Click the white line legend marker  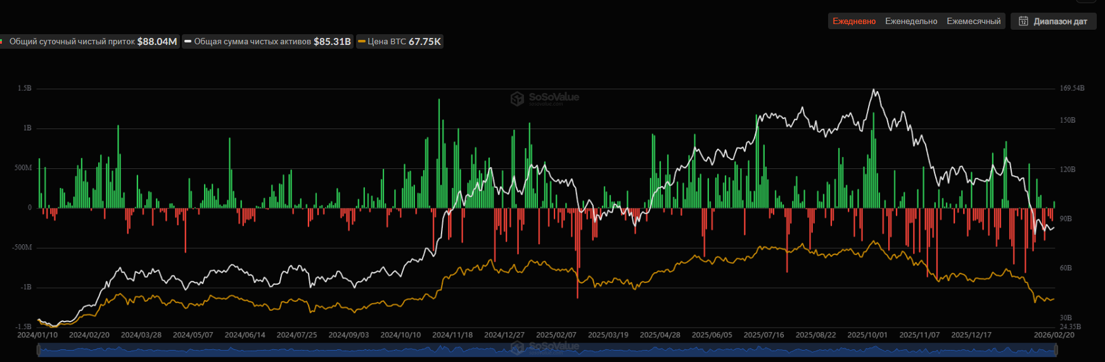pyautogui.click(x=188, y=42)
